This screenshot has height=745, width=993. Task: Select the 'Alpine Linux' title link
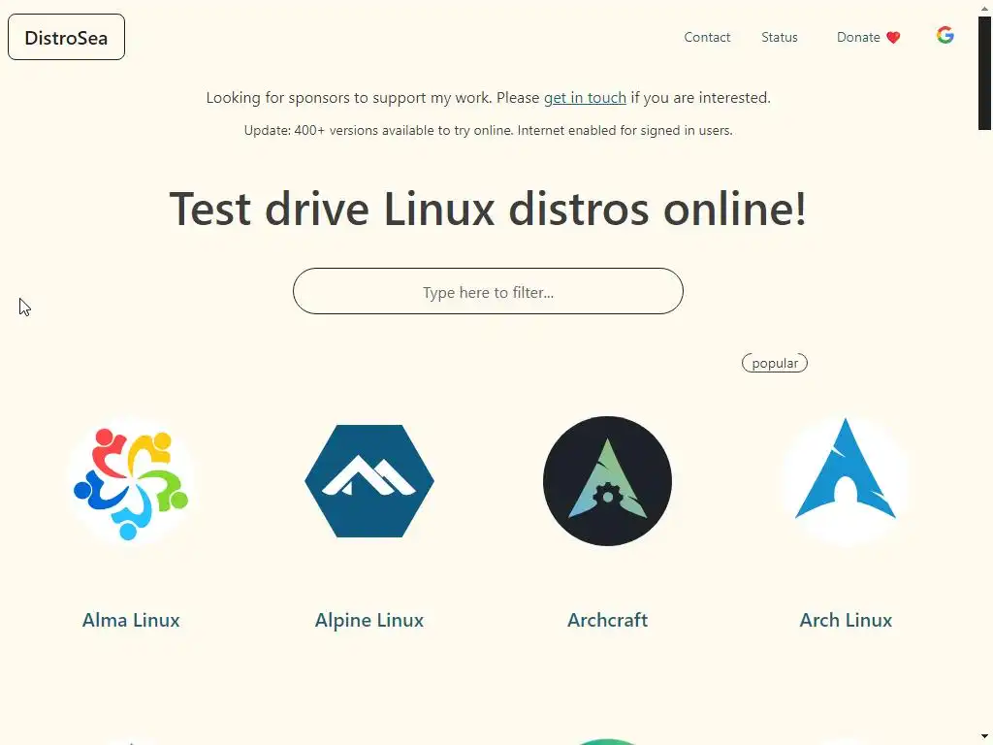[369, 620]
